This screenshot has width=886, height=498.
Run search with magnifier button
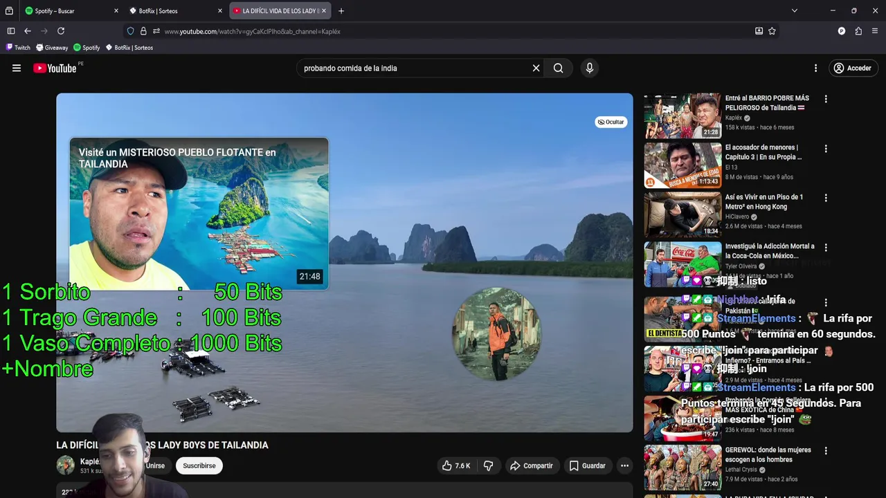click(x=558, y=68)
